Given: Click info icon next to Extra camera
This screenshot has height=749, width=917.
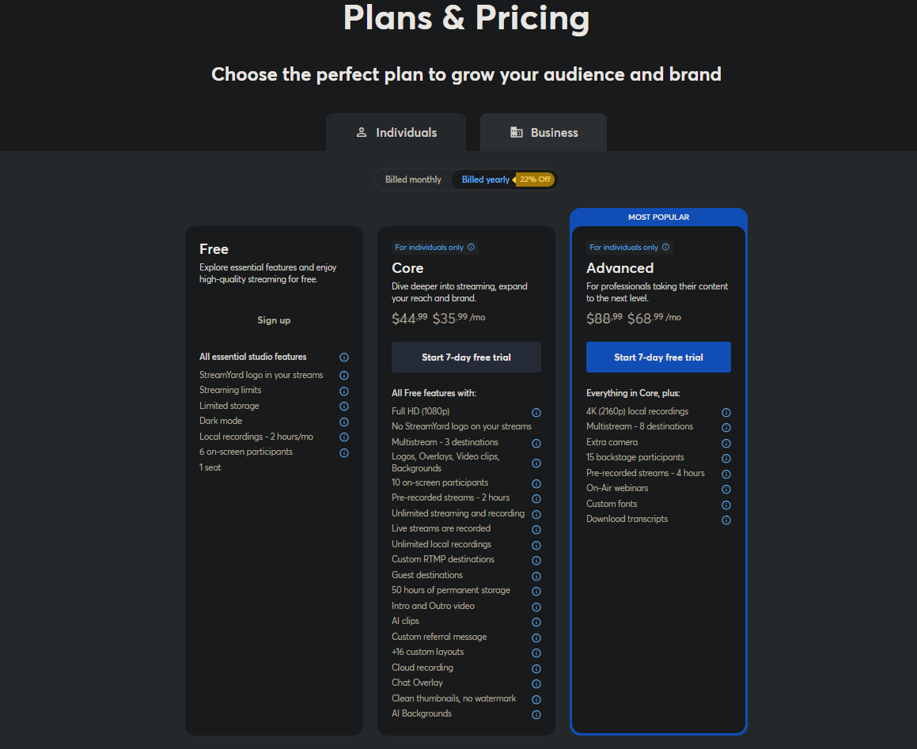Looking at the screenshot, I should point(726,443).
